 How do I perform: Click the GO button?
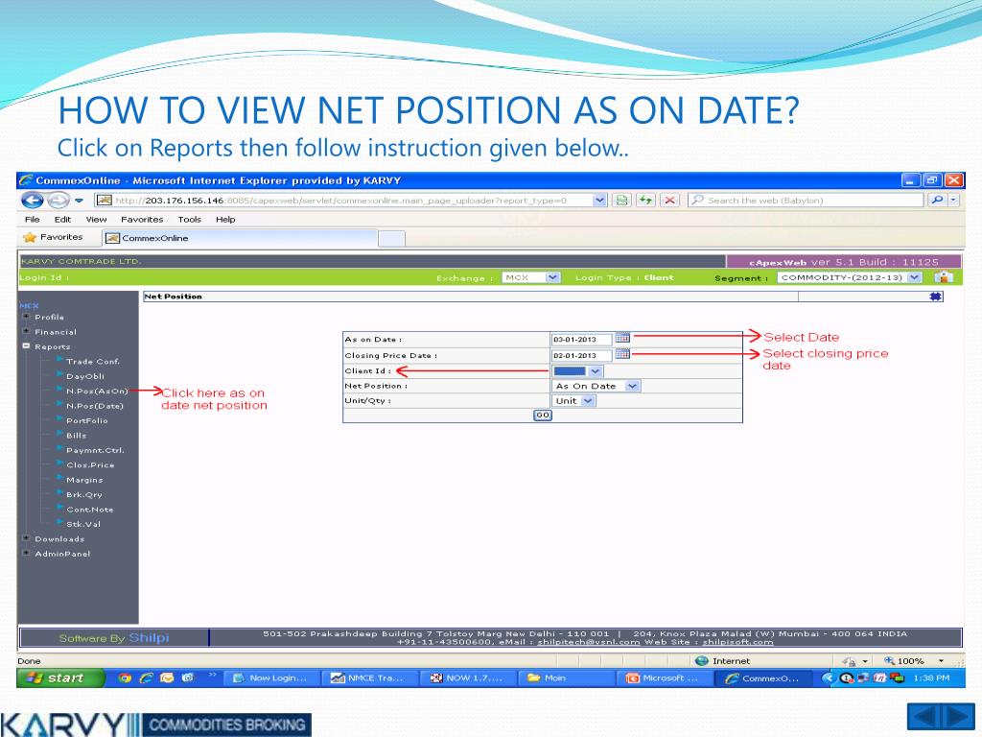pyautogui.click(x=543, y=415)
